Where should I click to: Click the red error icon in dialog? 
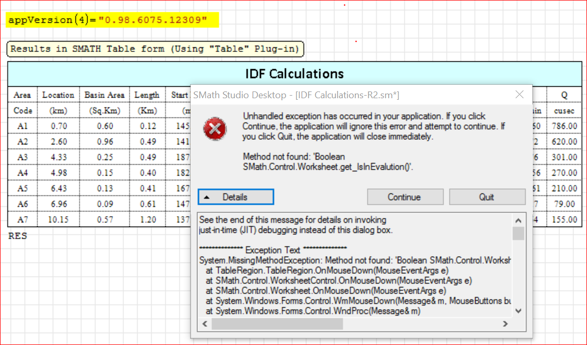pos(215,128)
